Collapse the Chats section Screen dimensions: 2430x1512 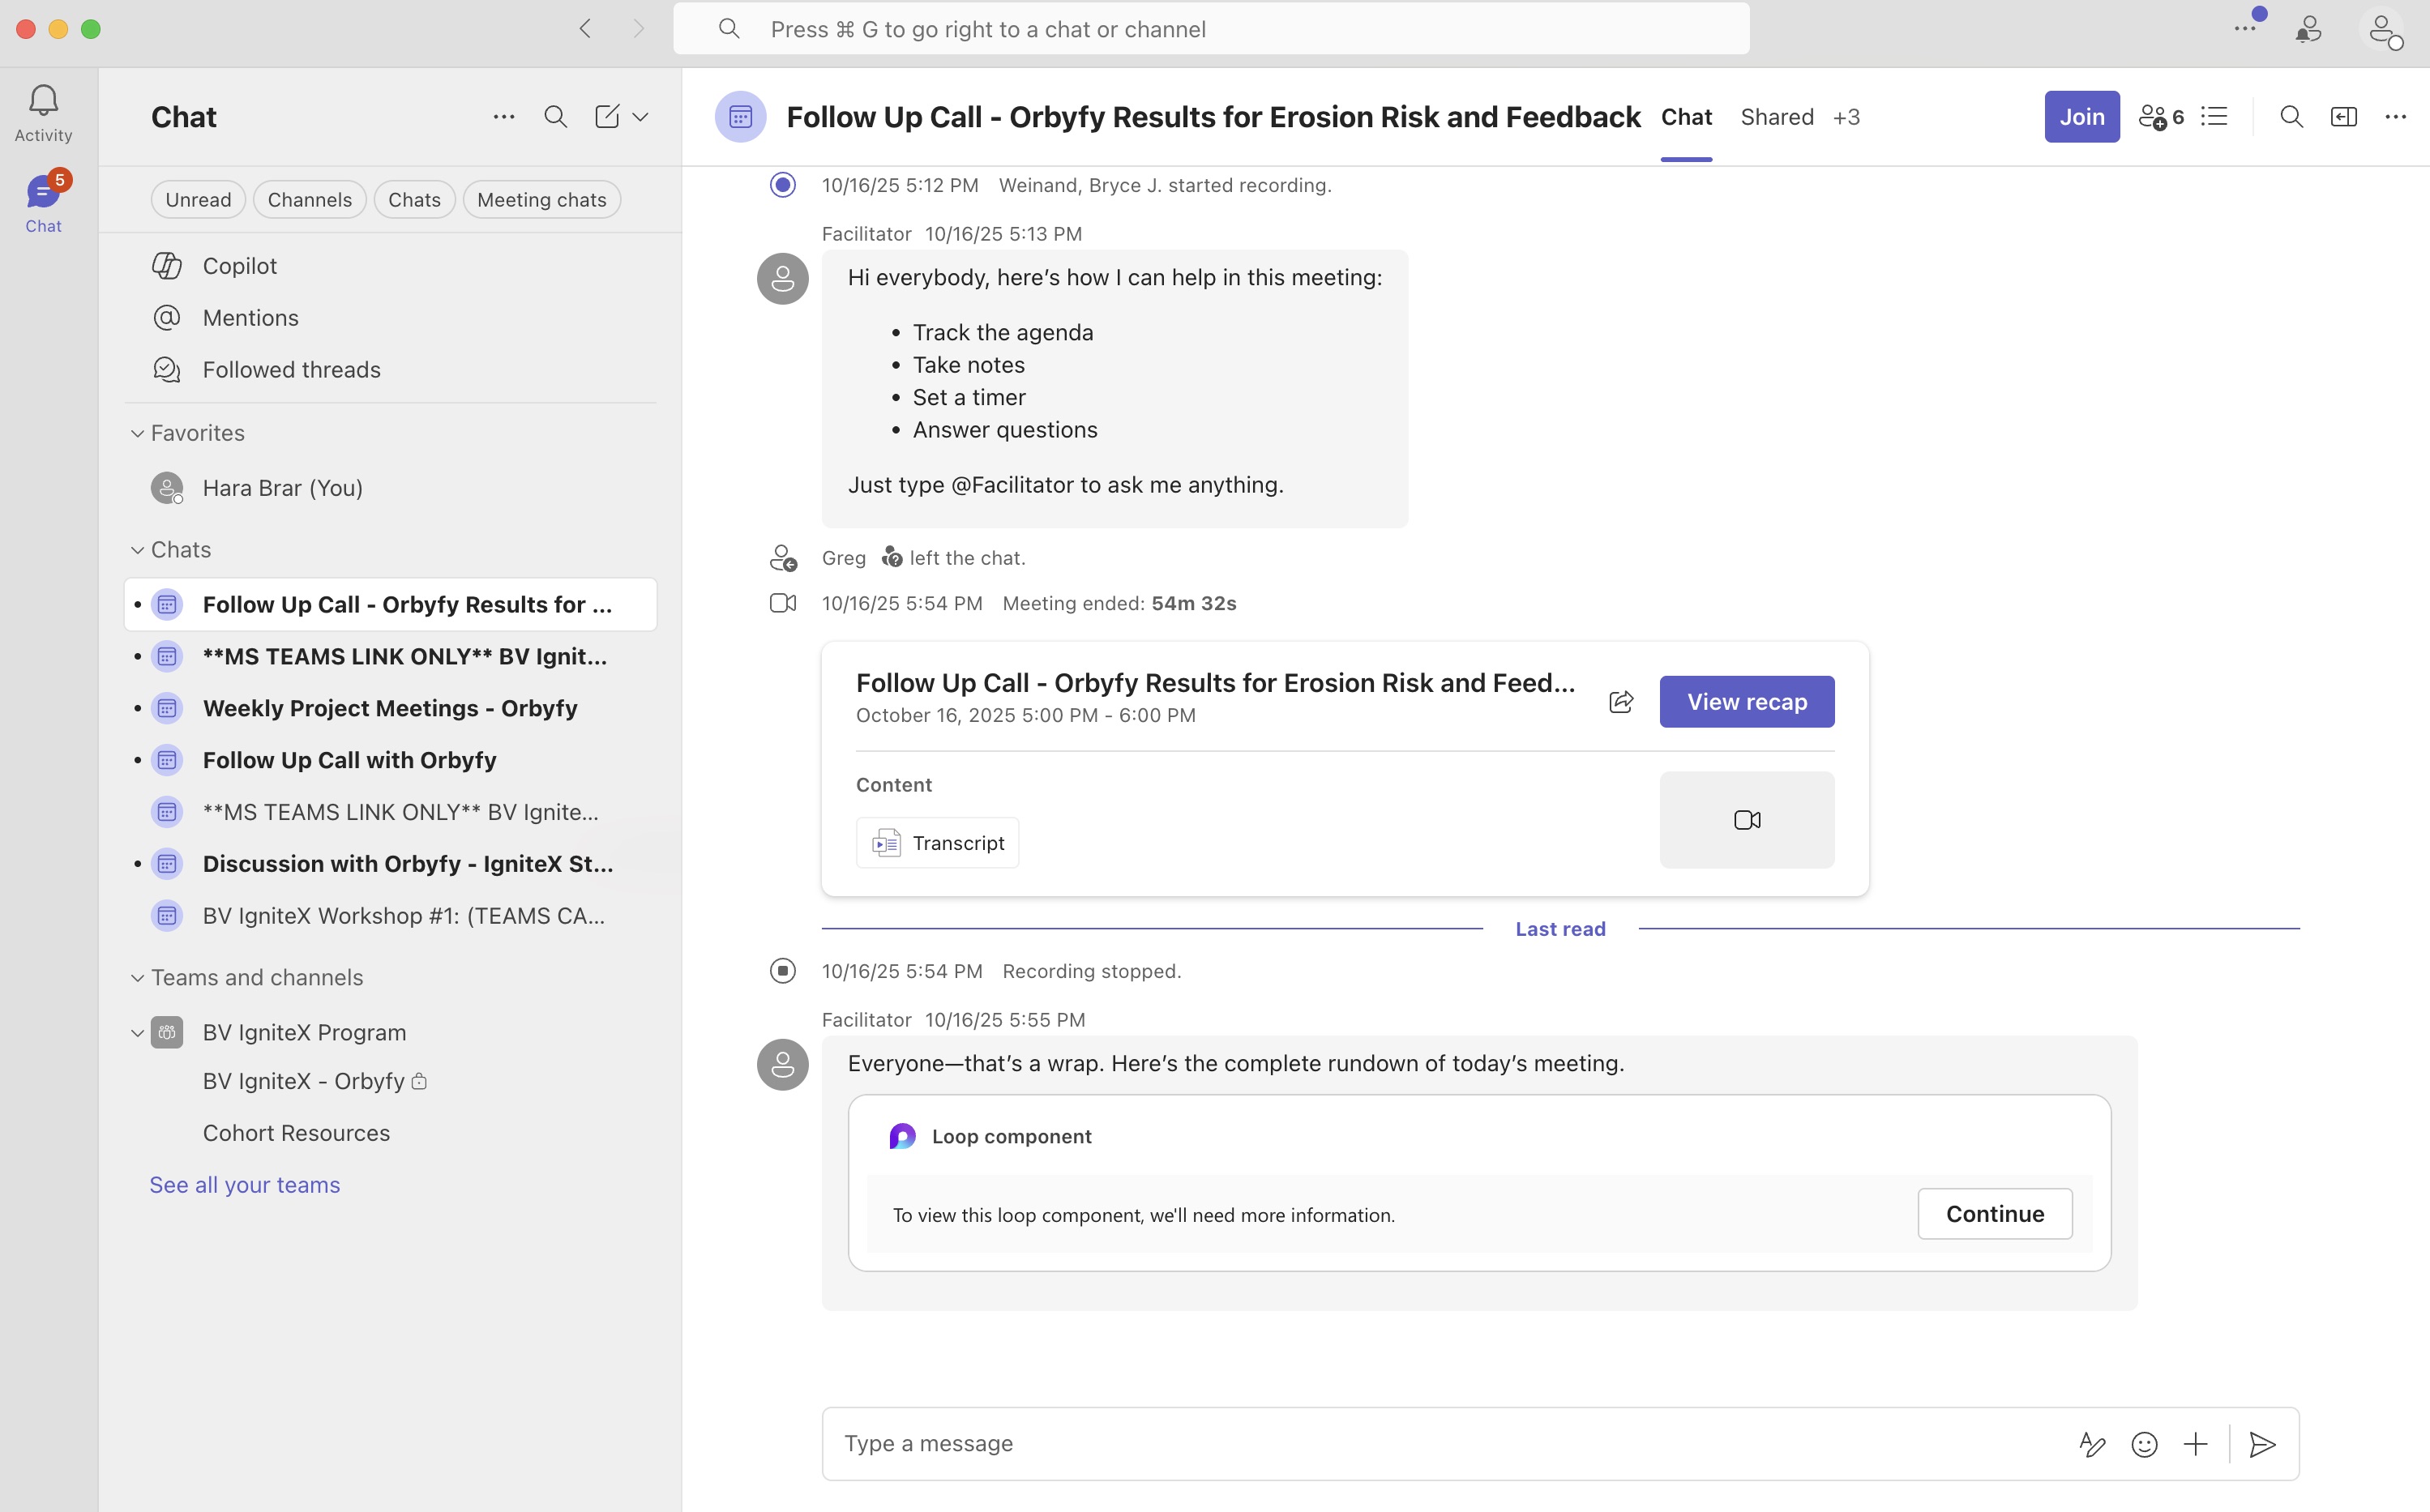tap(137, 549)
